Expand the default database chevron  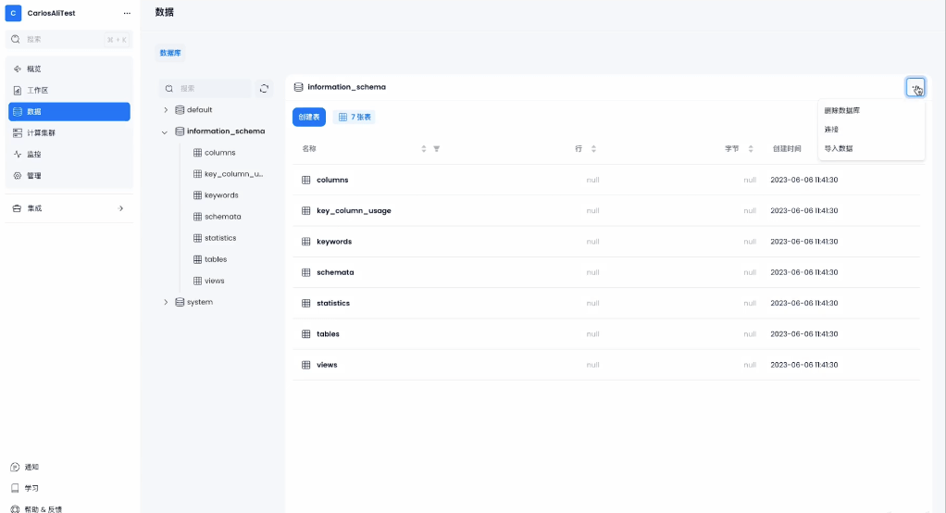point(166,110)
